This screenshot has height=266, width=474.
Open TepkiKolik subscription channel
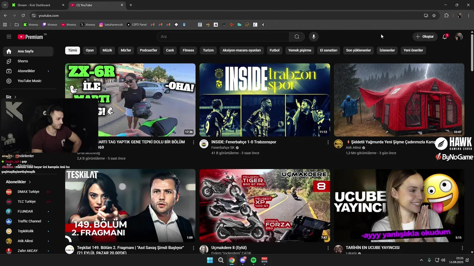click(28, 231)
